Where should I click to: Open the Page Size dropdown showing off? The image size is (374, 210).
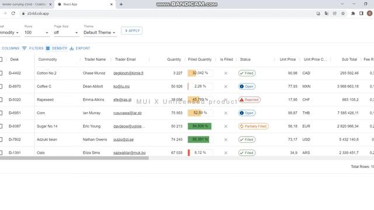pyautogui.click(x=66, y=33)
